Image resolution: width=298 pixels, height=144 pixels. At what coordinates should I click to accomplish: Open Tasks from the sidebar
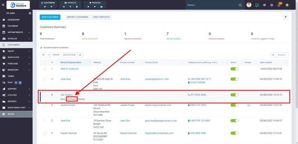pyautogui.click(x=11, y=76)
